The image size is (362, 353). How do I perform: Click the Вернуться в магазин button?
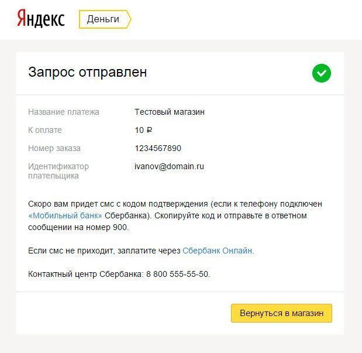pyautogui.click(x=281, y=313)
